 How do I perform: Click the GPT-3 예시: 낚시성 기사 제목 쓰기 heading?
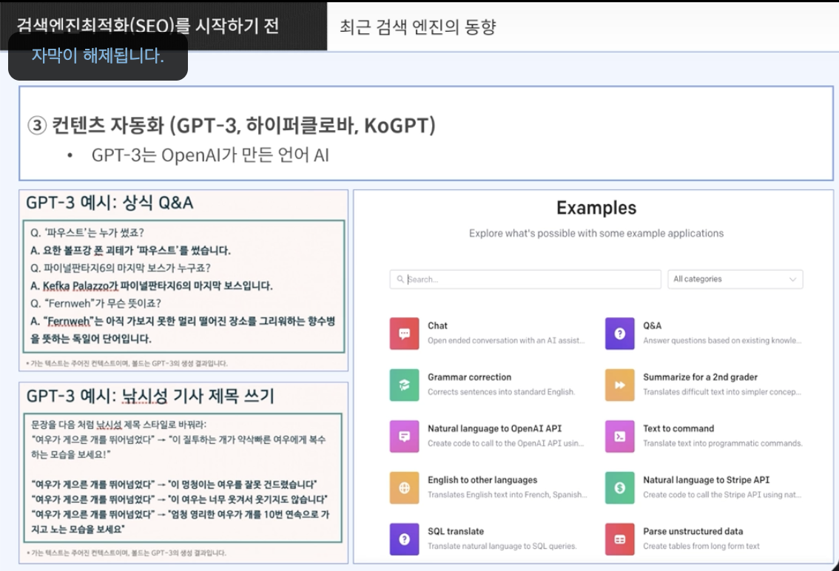tap(149, 396)
